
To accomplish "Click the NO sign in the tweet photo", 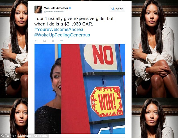I will [101, 57].
